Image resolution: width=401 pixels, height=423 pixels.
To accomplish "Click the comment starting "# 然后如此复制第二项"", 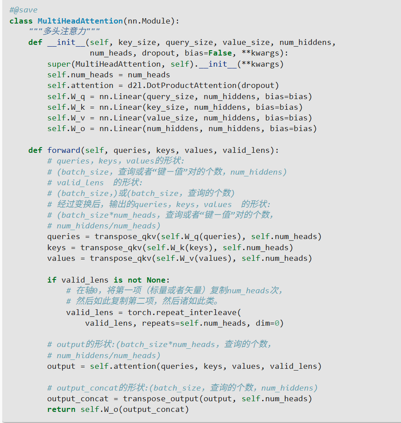I will pyautogui.click(x=142, y=301).
